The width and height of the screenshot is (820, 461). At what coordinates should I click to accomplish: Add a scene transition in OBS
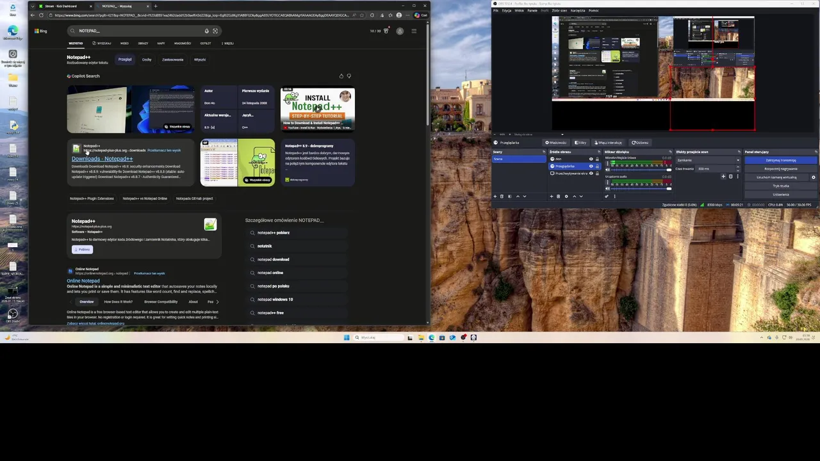coord(723,177)
